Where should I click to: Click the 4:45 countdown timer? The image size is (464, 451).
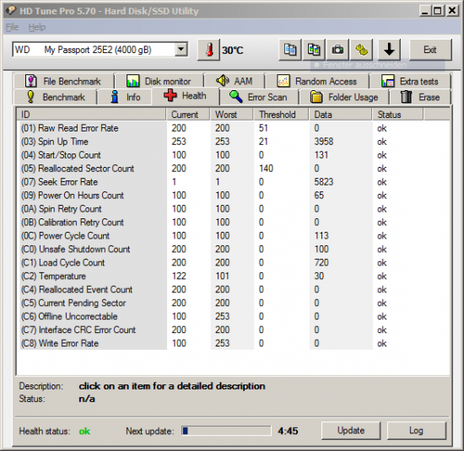(x=288, y=431)
